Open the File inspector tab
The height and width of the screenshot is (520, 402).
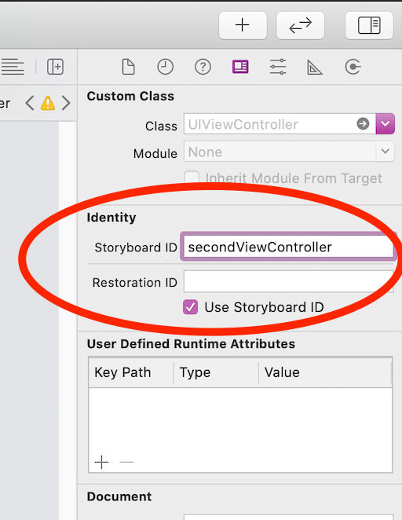click(x=128, y=67)
